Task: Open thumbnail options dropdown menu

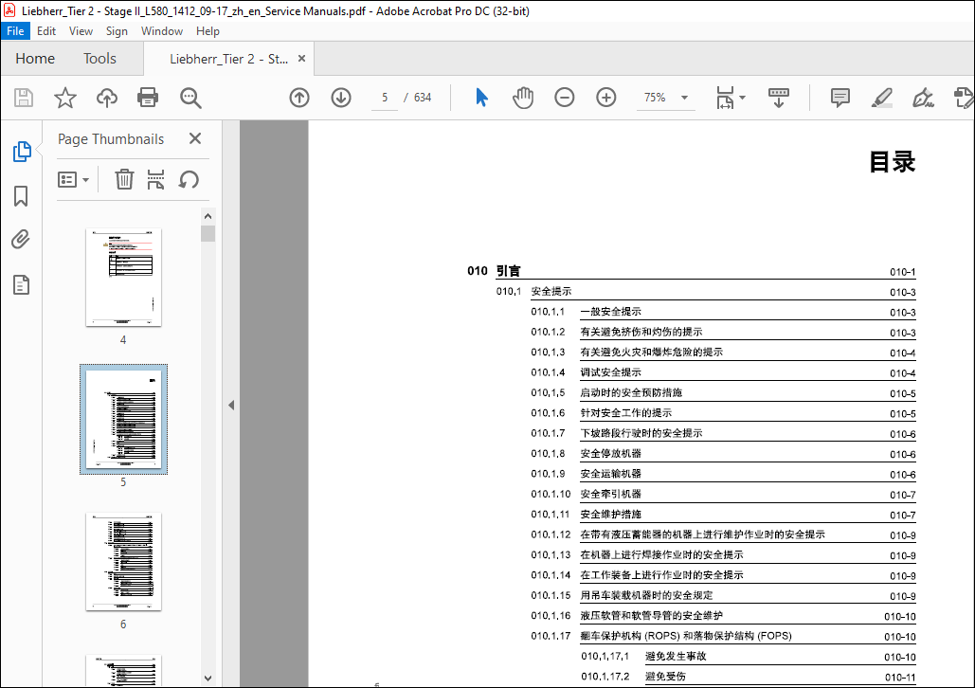Action: coord(73,180)
